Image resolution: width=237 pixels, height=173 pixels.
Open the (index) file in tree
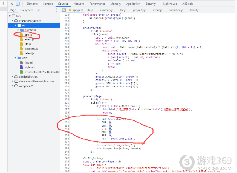29,63
